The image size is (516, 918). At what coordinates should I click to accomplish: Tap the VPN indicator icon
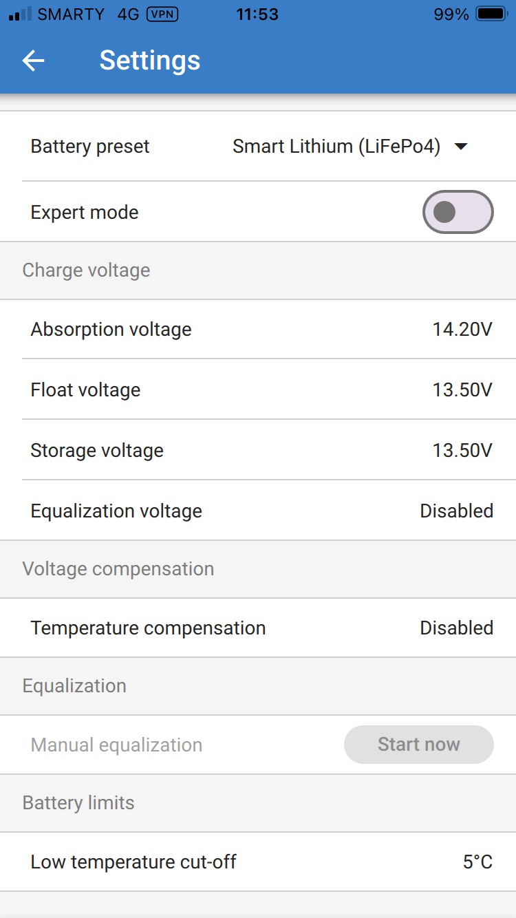click(162, 14)
